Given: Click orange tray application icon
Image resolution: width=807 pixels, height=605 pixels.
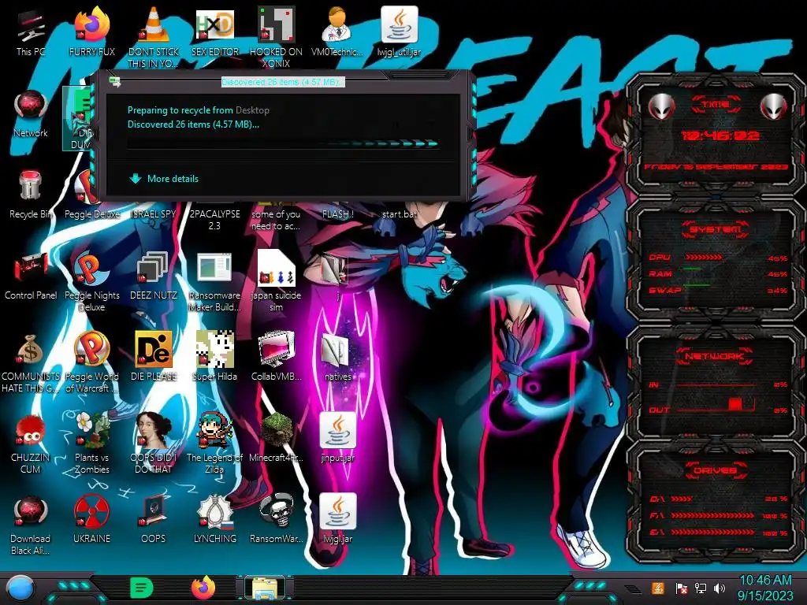Looking at the screenshot, I should [657, 588].
